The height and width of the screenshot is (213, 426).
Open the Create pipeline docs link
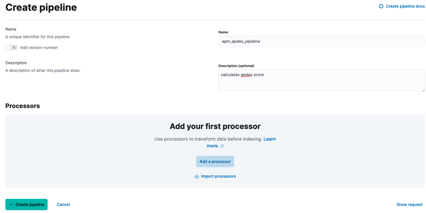(405, 6)
